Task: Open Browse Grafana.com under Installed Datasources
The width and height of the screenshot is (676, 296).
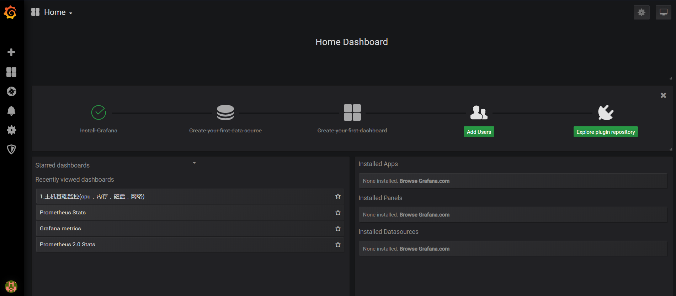Action: (x=424, y=249)
